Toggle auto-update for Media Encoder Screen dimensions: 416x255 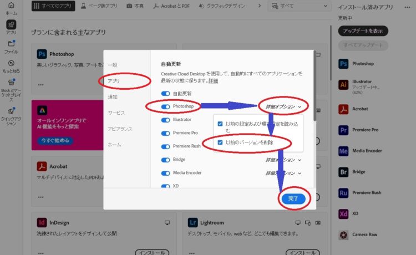click(165, 173)
